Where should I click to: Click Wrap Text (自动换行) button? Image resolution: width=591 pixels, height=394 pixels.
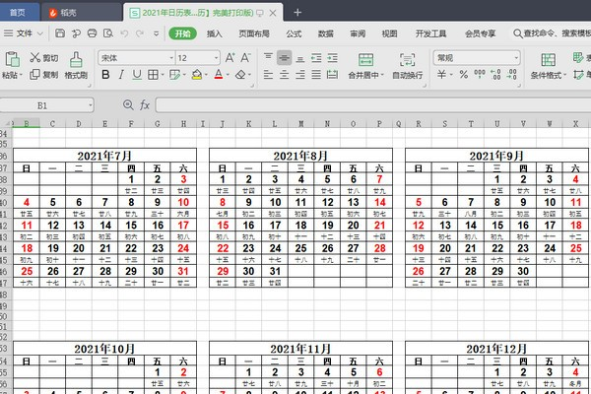coord(408,66)
